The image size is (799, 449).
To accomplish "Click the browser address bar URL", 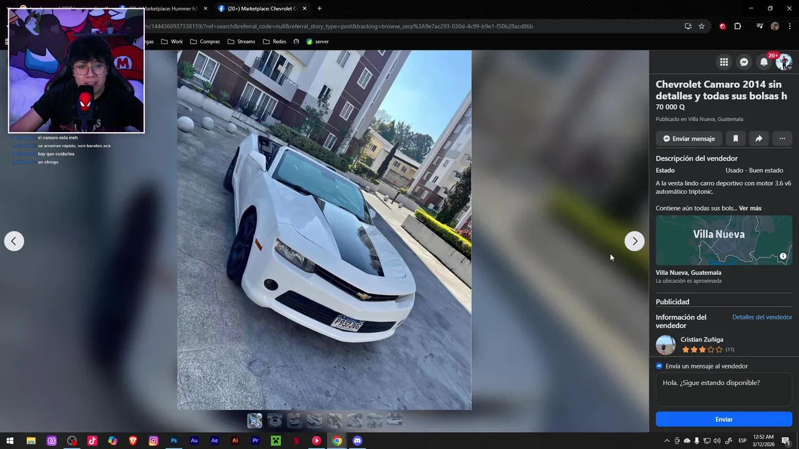I will click(x=340, y=26).
